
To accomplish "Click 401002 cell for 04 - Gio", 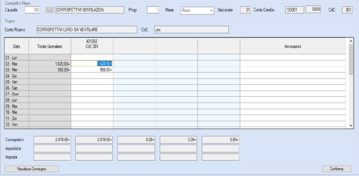I will tap(92, 76).
